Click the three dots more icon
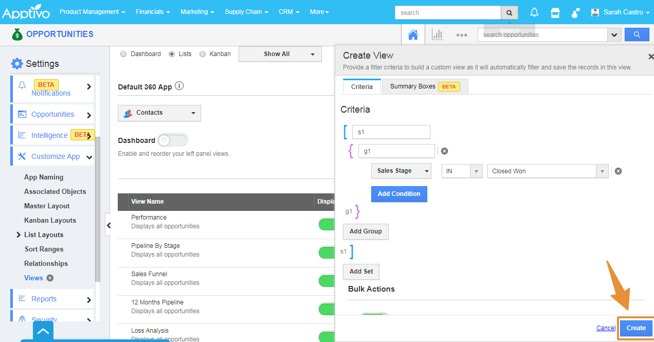Viewport: 654px width, 342px height. coord(461,35)
